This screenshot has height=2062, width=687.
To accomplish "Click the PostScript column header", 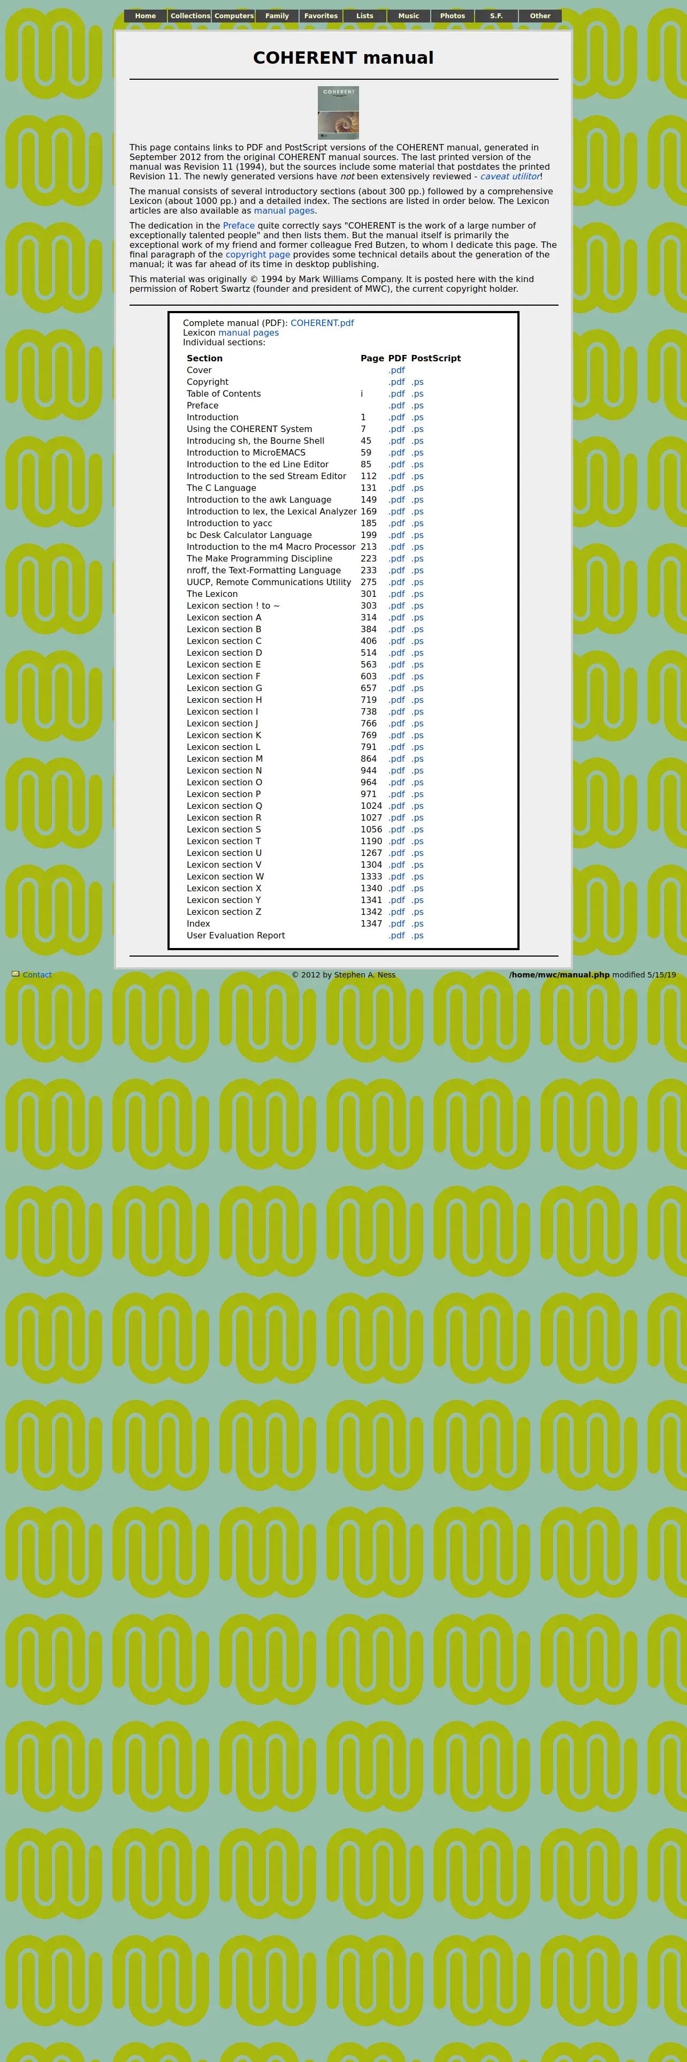I will point(436,359).
